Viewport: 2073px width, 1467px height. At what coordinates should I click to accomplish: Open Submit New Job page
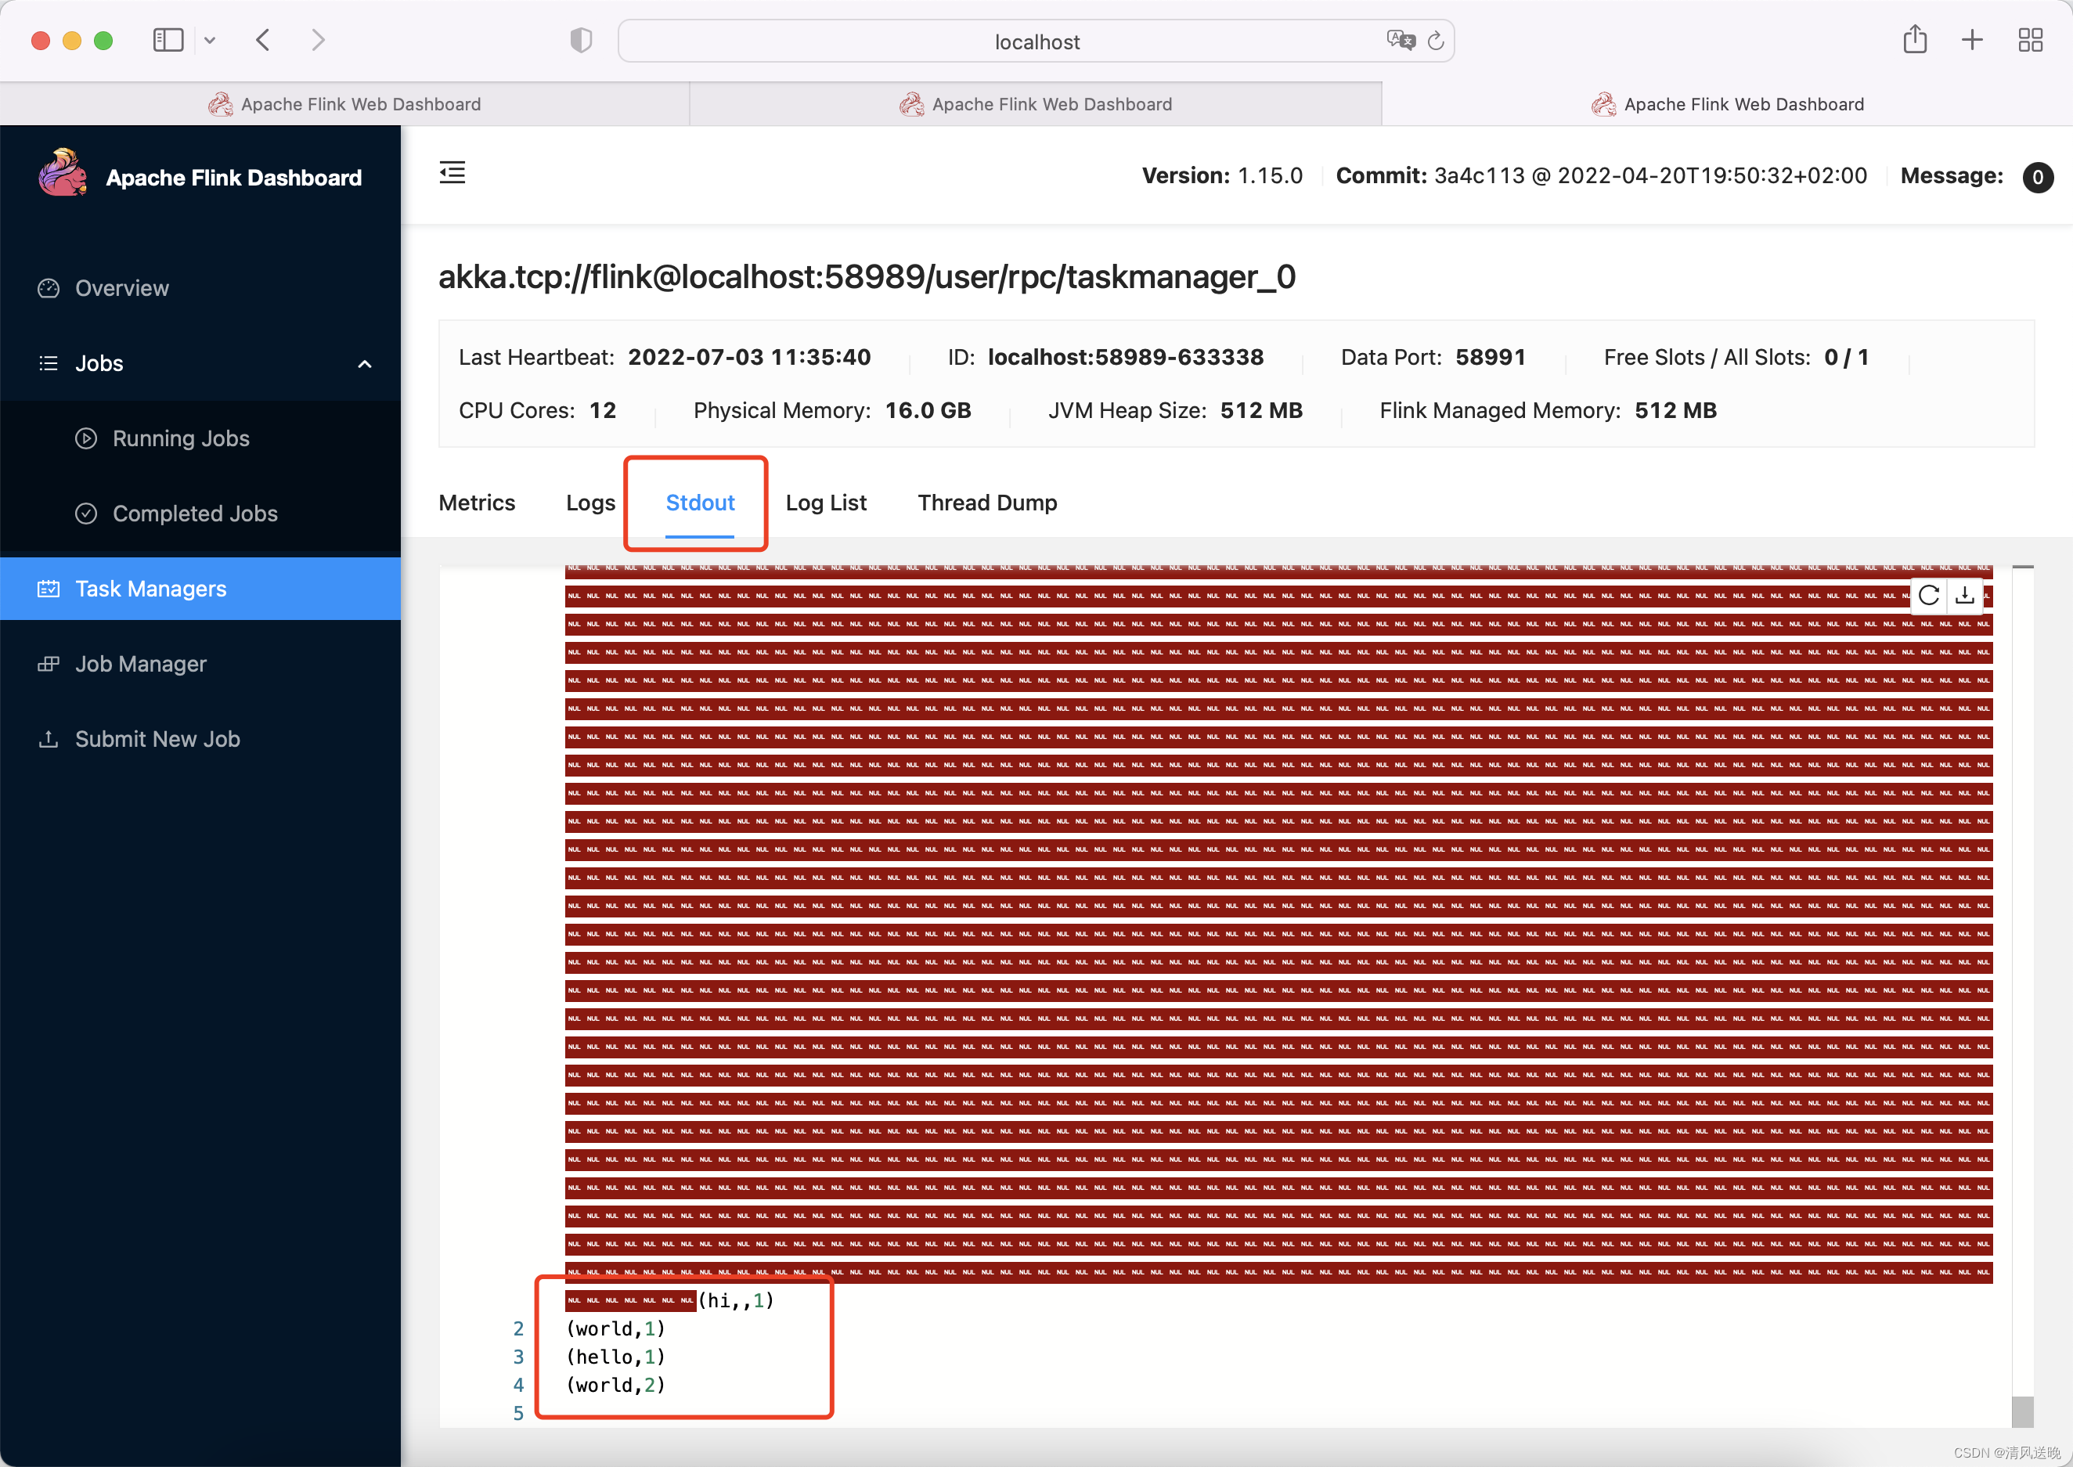pyautogui.click(x=157, y=738)
